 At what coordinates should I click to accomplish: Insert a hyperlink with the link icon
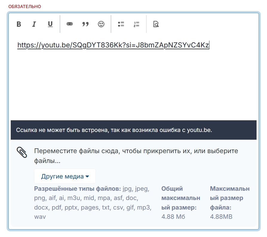pyautogui.click(x=70, y=24)
